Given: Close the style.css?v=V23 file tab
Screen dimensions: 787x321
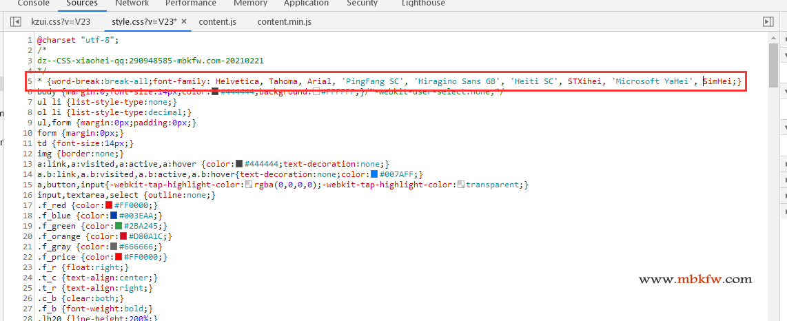Looking at the screenshot, I should click(184, 22).
